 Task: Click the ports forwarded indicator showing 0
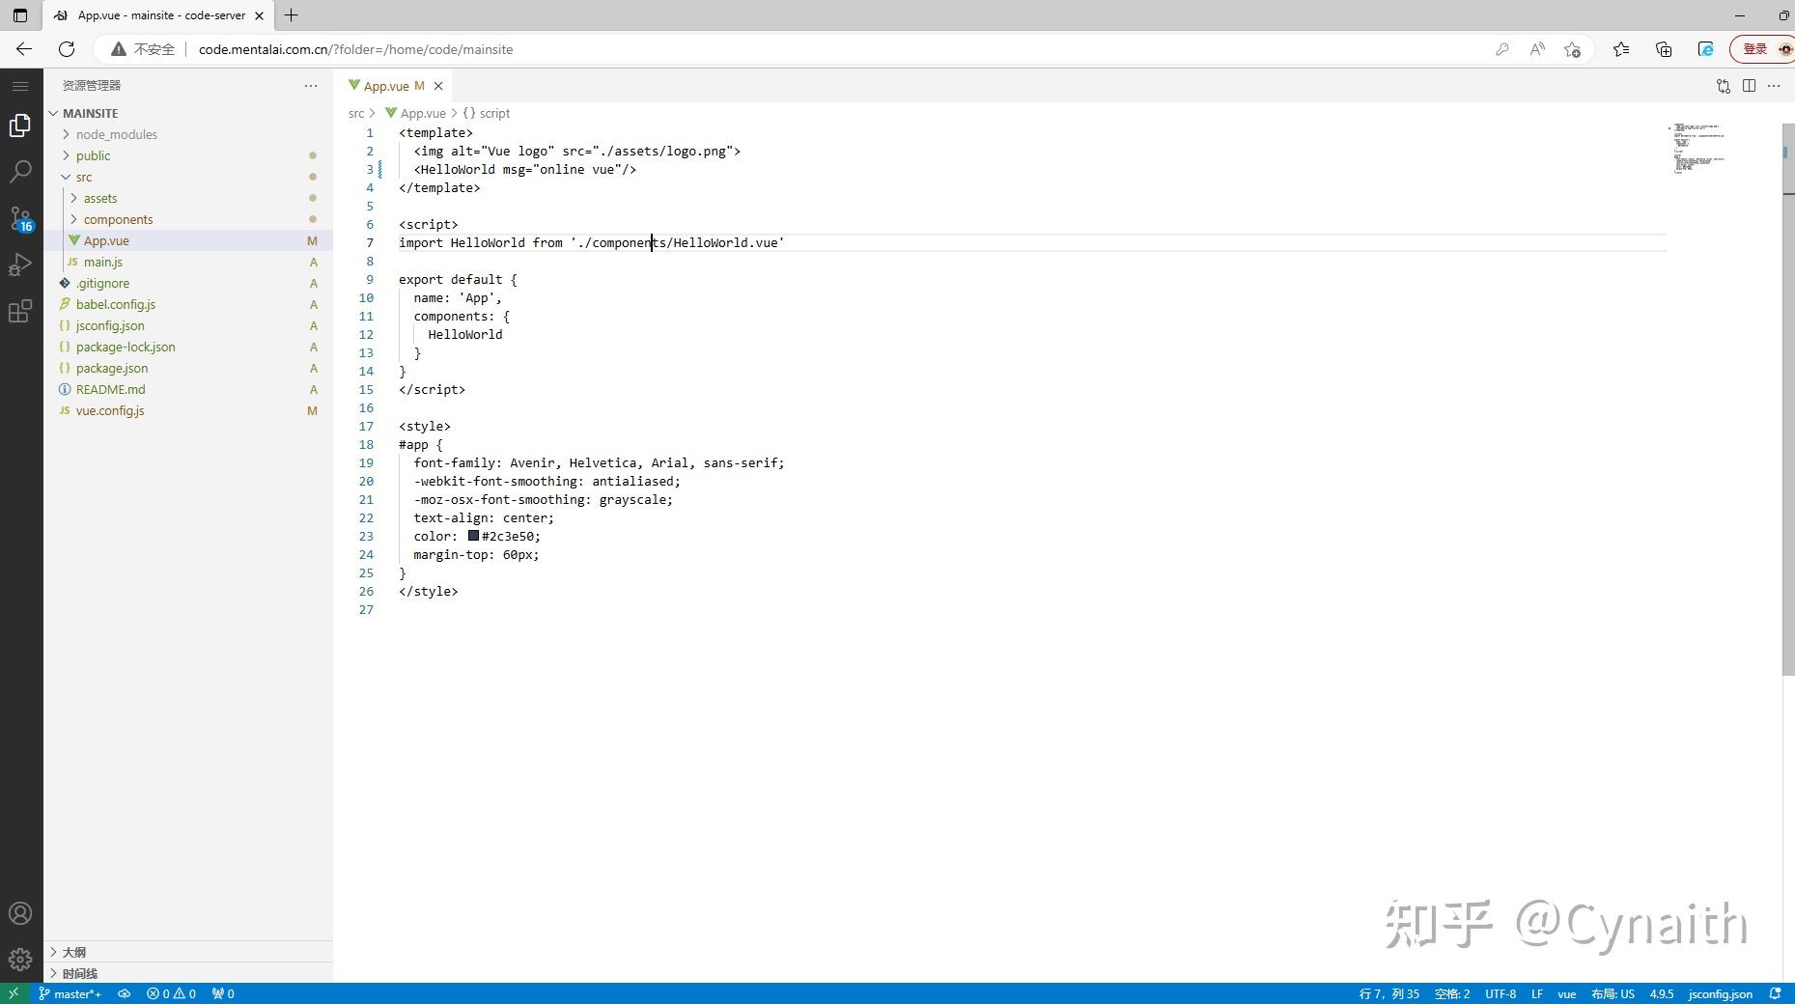(x=223, y=993)
